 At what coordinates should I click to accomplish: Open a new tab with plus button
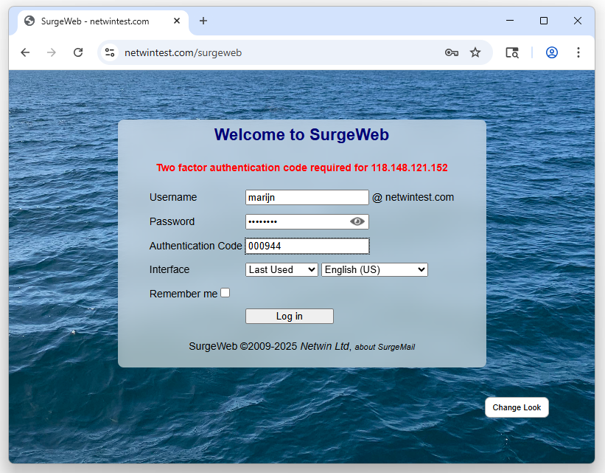[x=203, y=21]
